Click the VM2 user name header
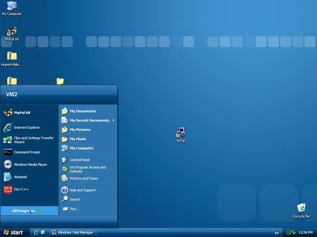This screenshot has width=317, height=237. [12, 94]
